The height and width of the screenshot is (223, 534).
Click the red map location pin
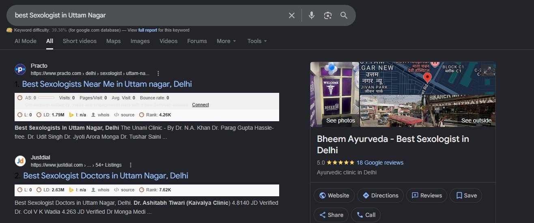427,78
